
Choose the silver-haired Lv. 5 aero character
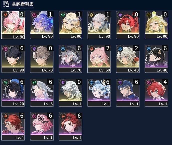[42, 93]
